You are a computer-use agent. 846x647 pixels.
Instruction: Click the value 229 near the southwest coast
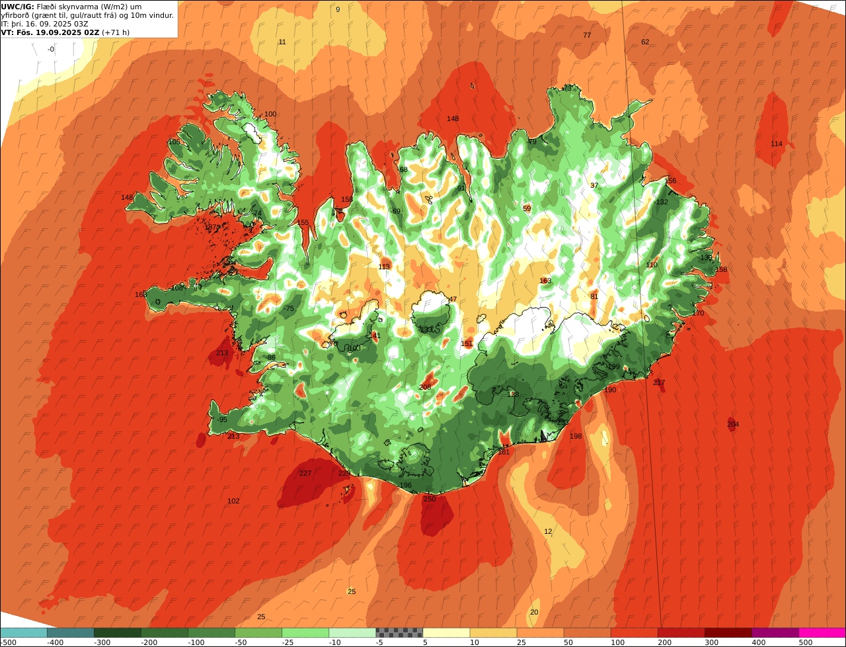344,473
